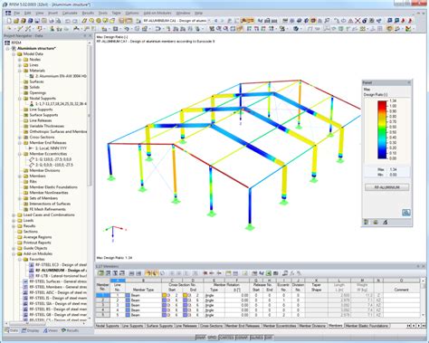This screenshot has width=429, height=343.
Task: Open the Add-on Modules menu
Action: click(x=157, y=14)
